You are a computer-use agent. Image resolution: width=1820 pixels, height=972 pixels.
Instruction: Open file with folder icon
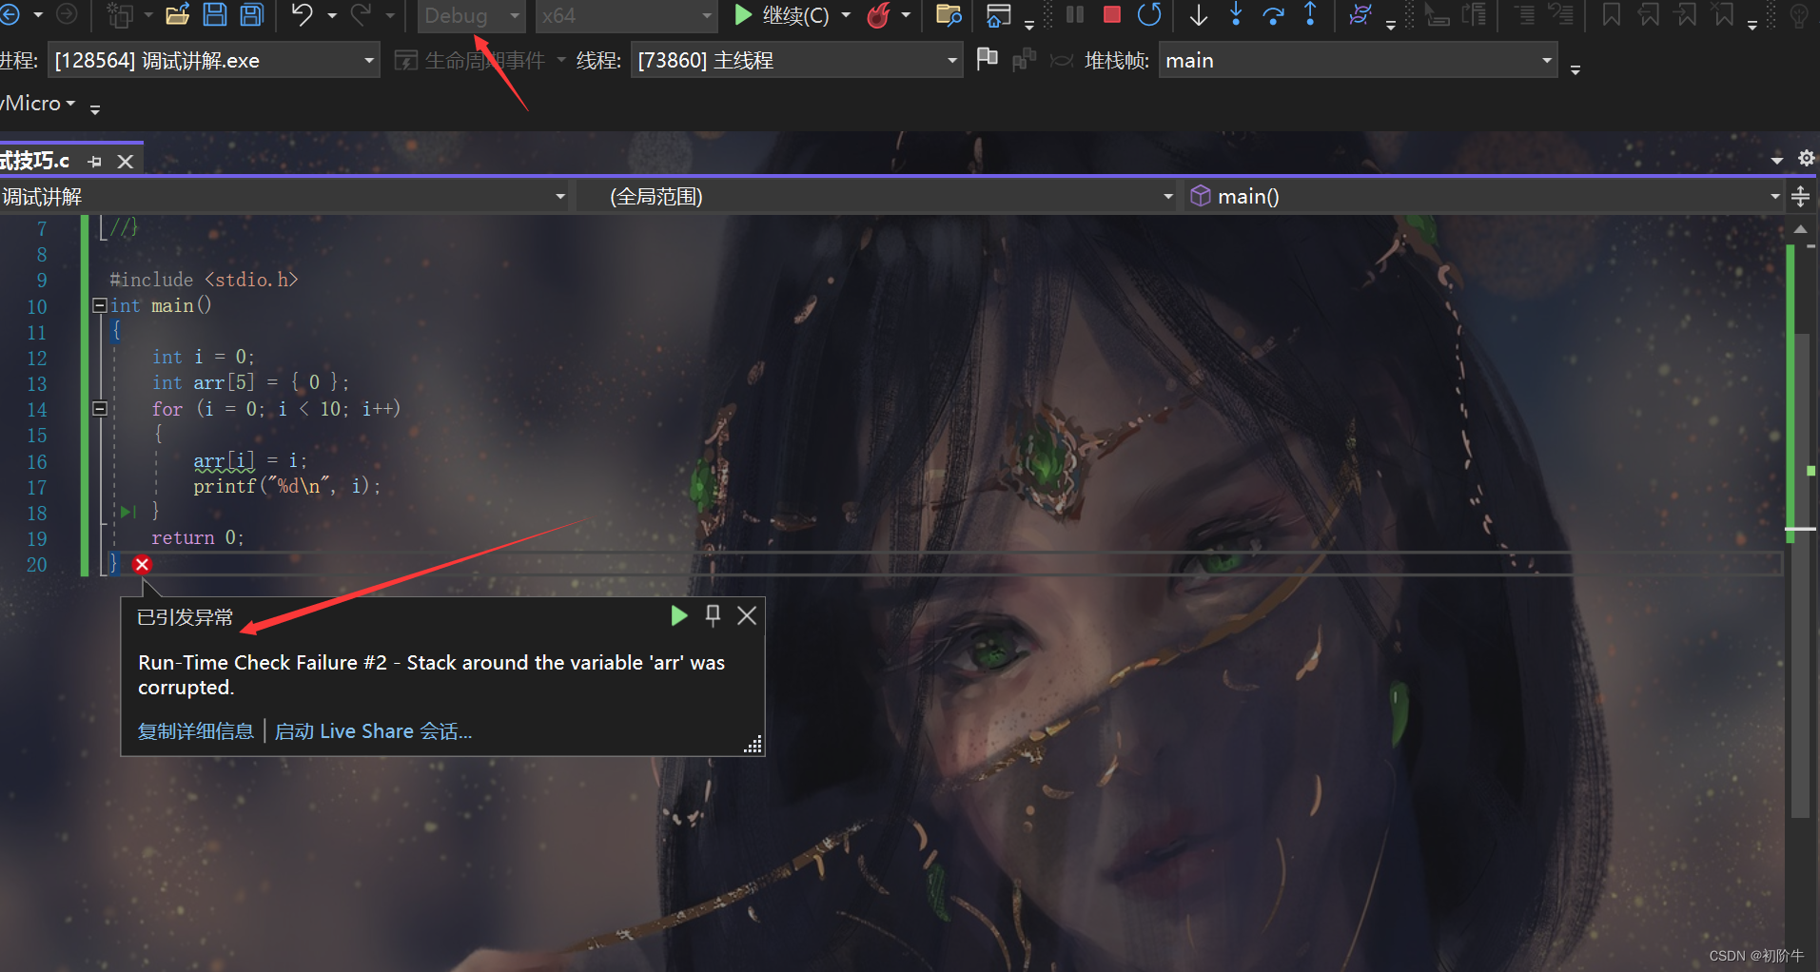(x=177, y=15)
